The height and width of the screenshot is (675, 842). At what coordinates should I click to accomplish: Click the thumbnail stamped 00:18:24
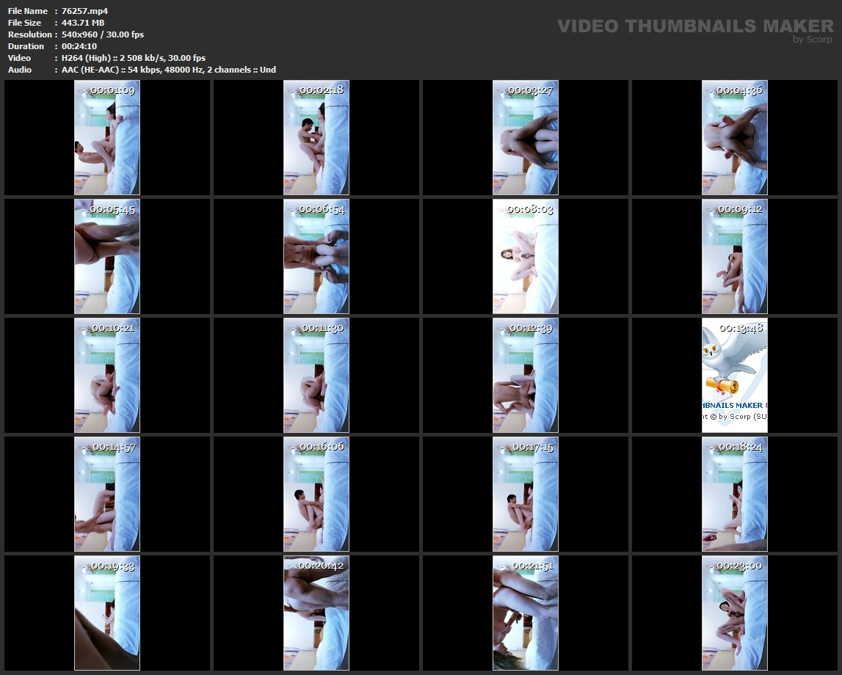734,494
